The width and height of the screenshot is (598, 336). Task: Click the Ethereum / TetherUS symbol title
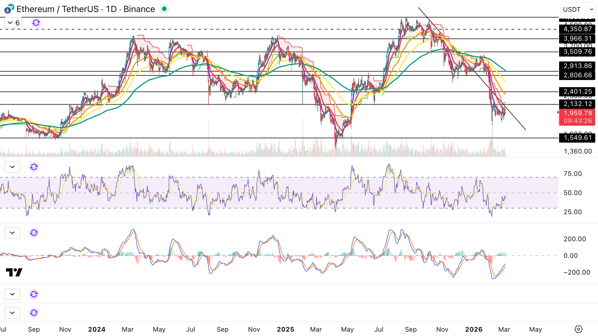[x=58, y=9]
